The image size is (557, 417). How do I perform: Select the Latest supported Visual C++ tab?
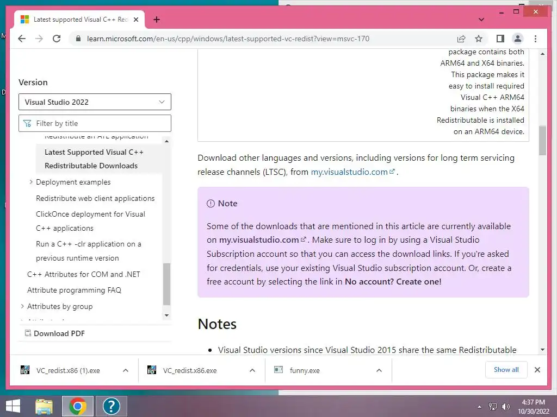79,20
